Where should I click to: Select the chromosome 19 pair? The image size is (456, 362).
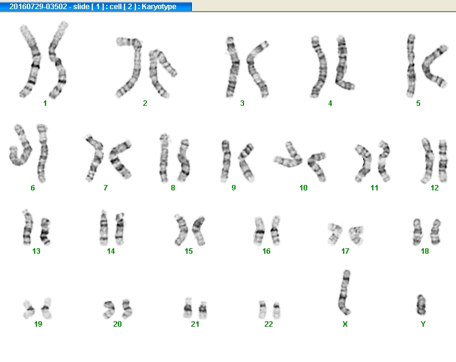(x=38, y=308)
